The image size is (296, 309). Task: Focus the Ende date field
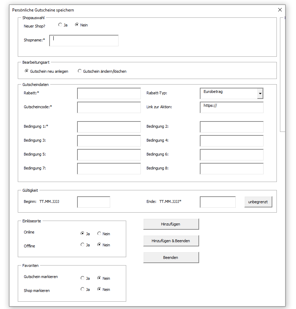(218, 202)
